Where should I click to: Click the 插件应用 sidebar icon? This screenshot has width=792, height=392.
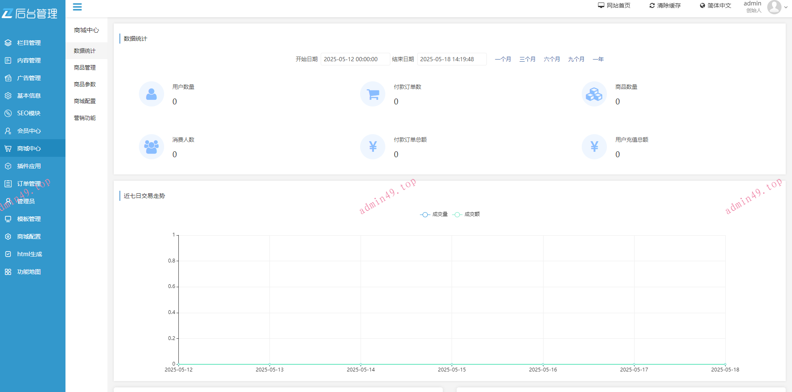pos(8,166)
